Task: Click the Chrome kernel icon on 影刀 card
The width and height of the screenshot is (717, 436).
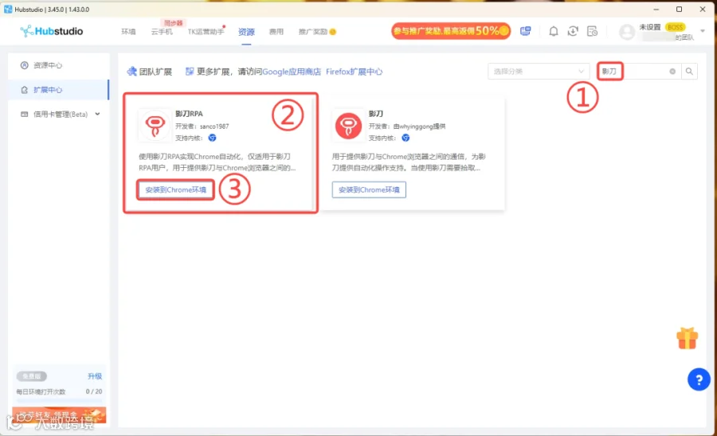Action: [x=406, y=138]
